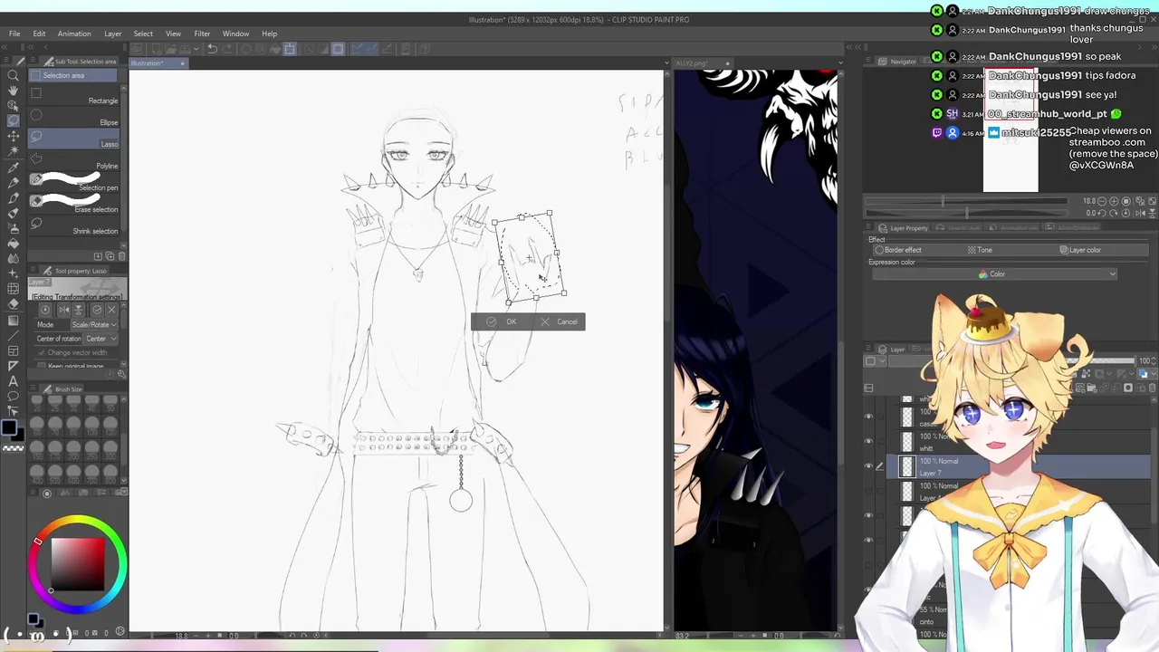Toggle Layer color effect
Image resolution: width=1159 pixels, height=652 pixels.
tap(1080, 250)
